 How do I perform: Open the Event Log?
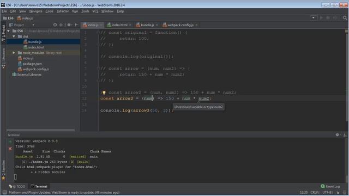(x=330, y=186)
